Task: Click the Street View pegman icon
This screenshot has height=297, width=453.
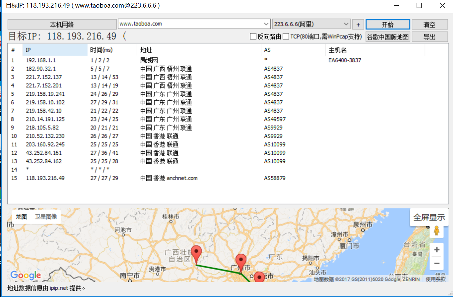Action: [x=436, y=231]
